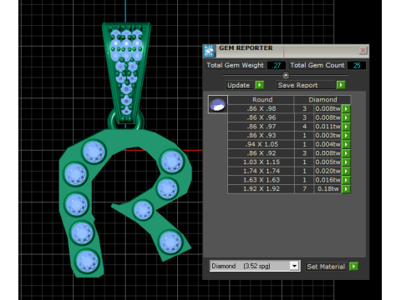Screen dimensions: 401x300
Task: Click arrow for the .86 X .97 row
Action: 346,127
